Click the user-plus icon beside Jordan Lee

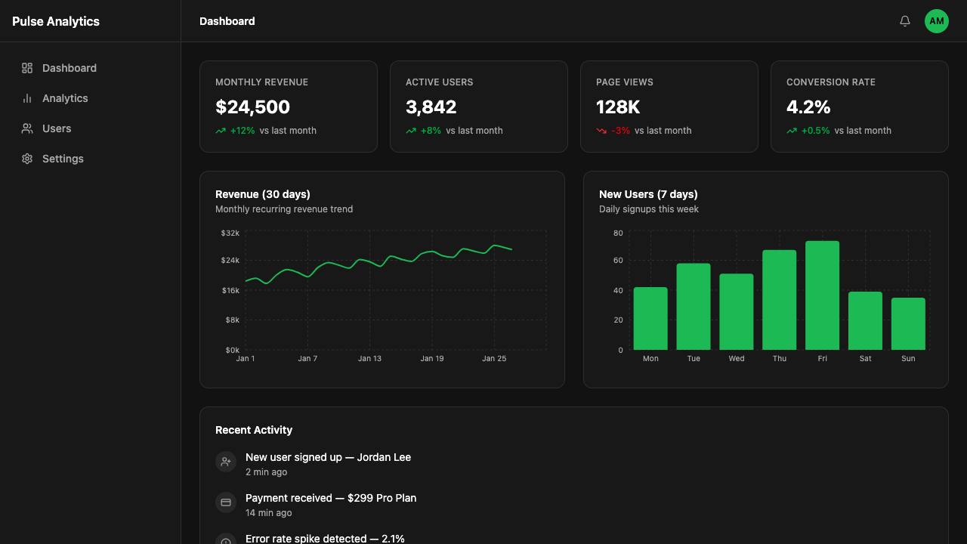pyautogui.click(x=226, y=462)
